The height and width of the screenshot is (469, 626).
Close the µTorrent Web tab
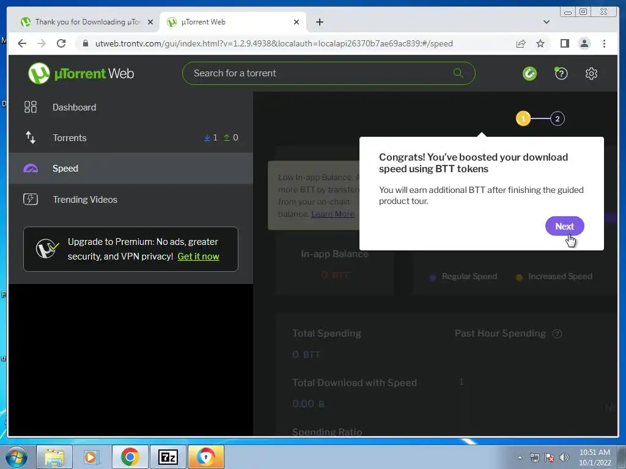pyautogui.click(x=296, y=22)
